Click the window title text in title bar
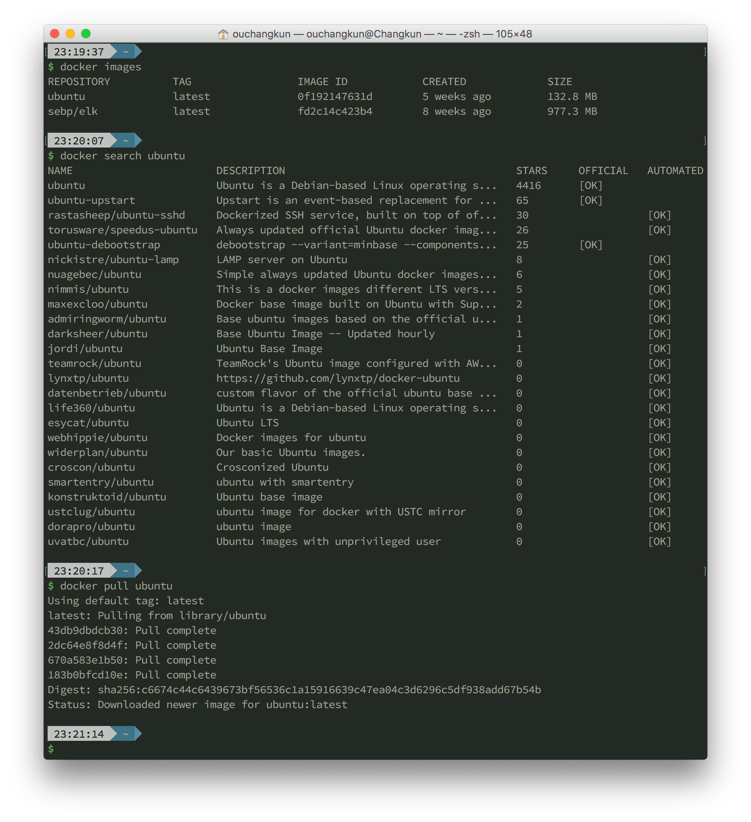The image size is (751, 822). [382, 34]
